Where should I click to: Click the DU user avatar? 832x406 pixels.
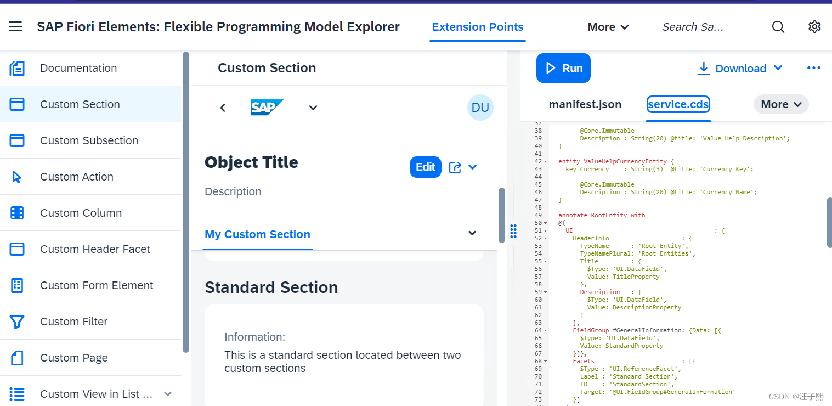480,108
